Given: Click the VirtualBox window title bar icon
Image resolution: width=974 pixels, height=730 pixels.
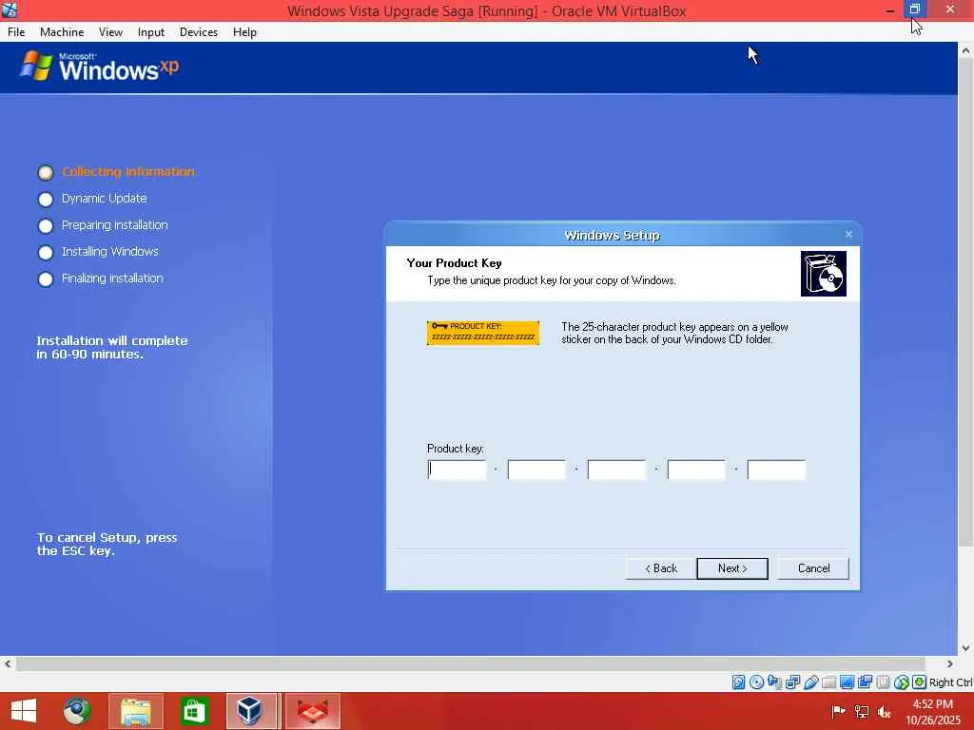Looking at the screenshot, I should (x=10, y=10).
